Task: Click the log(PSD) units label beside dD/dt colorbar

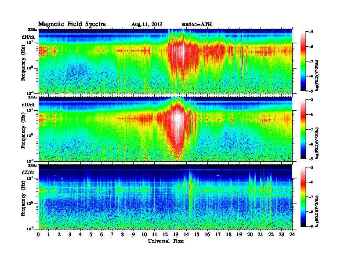Action: point(317,143)
